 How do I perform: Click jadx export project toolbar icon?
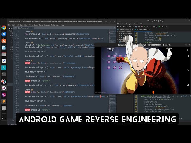coord(130,27)
